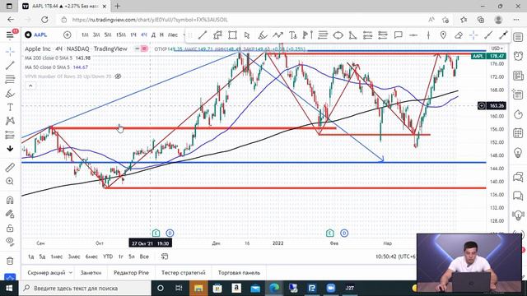
Task: Select the rectangle shape in favorites toolbar
Action: pyautogui.click(x=232, y=35)
